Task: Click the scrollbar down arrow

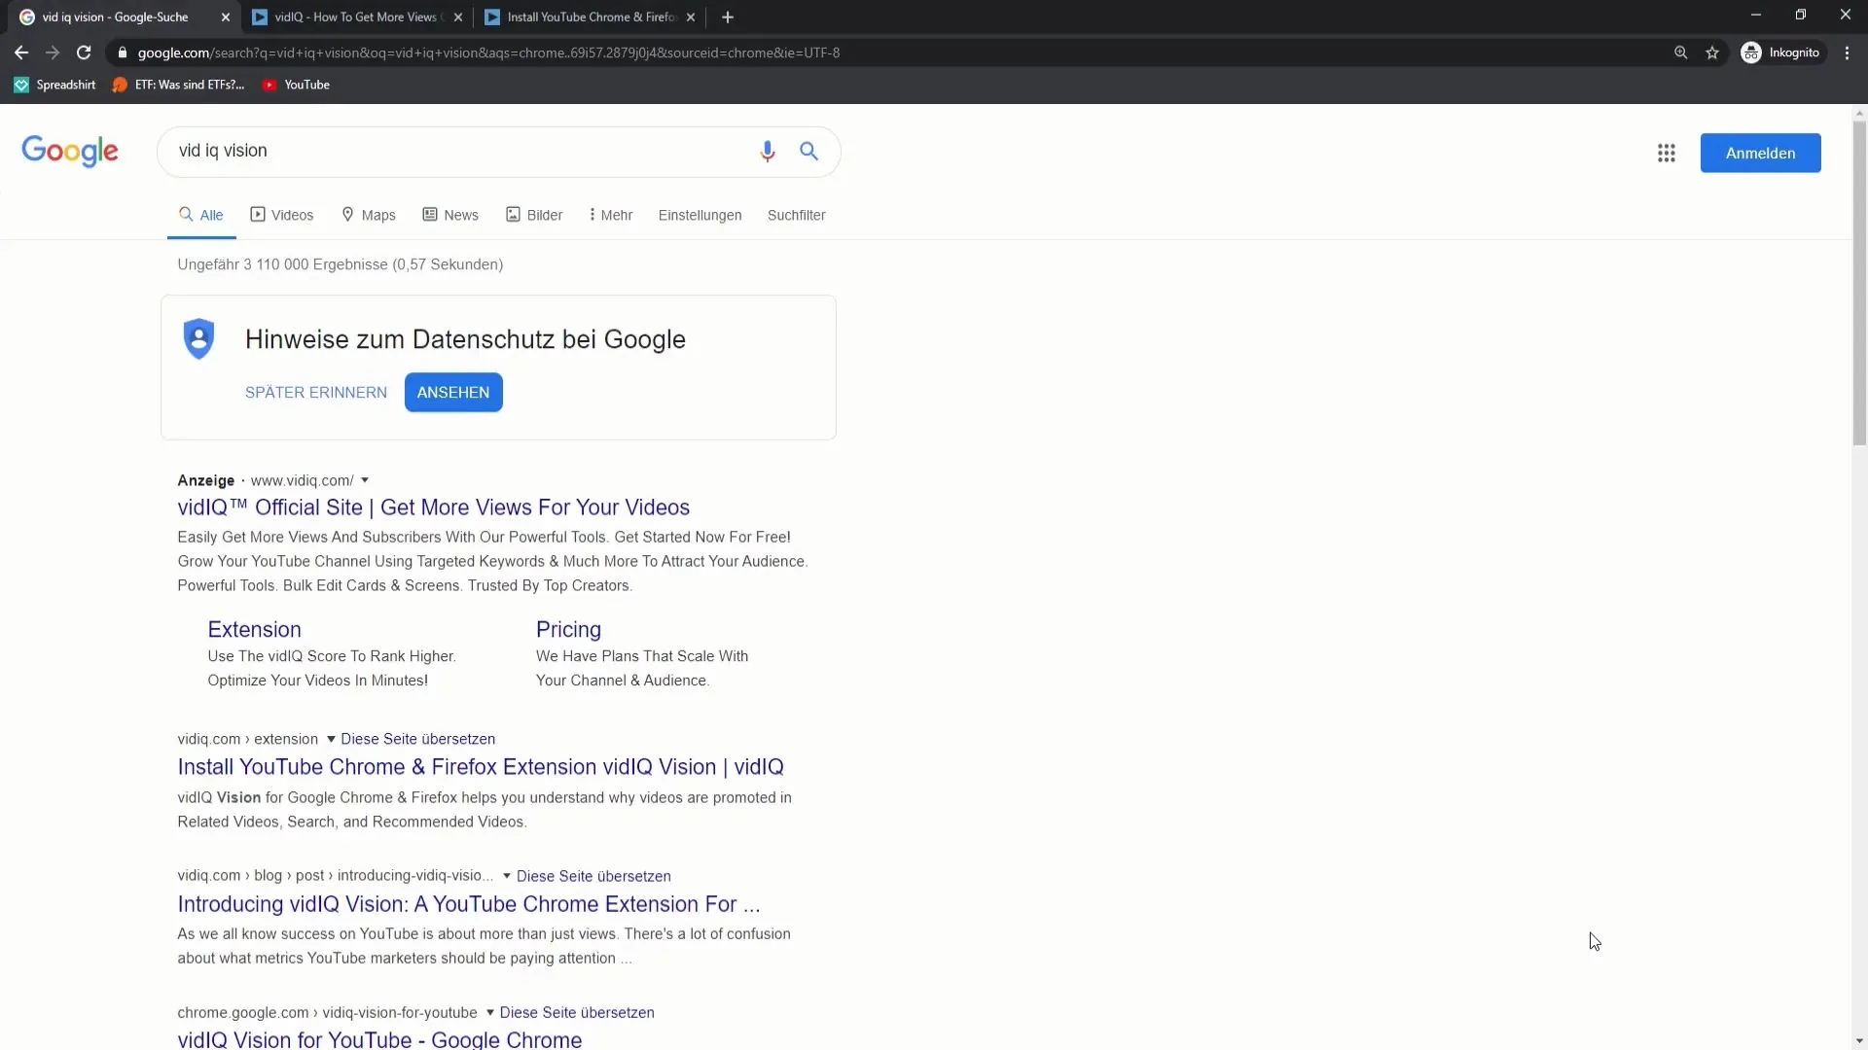Action: pyautogui.click(x=1859, y=1041)
